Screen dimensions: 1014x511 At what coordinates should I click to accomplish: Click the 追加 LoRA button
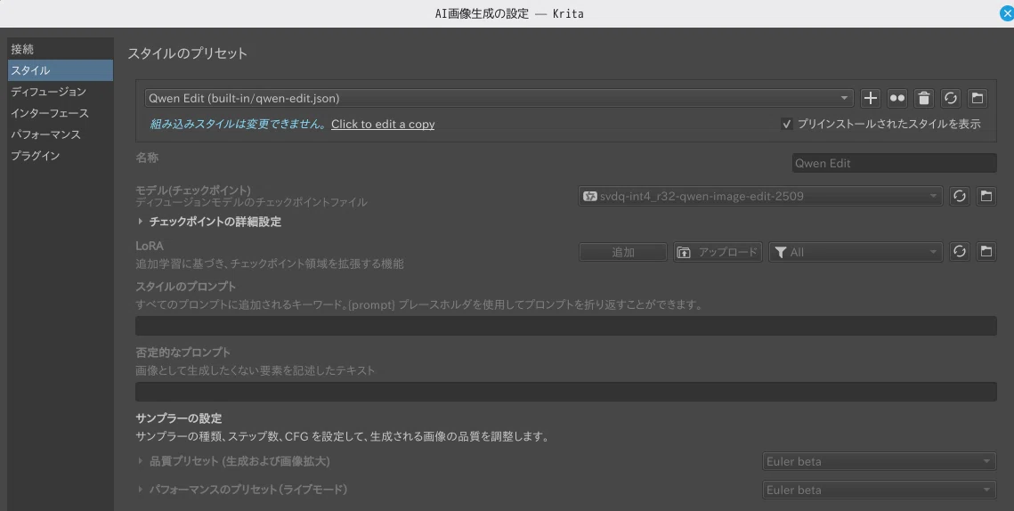coord(623,252)
